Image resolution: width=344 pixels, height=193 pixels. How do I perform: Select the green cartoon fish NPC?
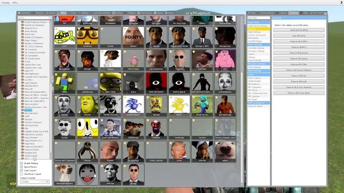coord(64,37)
